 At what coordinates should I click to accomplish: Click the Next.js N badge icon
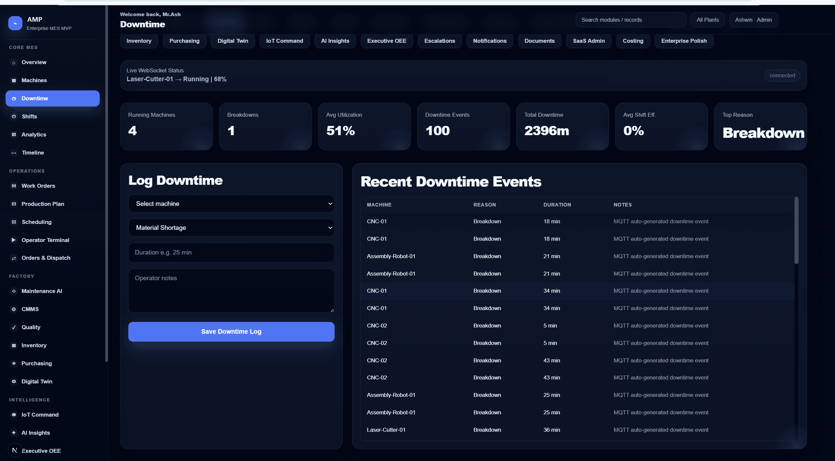click(x=15, y=450)
